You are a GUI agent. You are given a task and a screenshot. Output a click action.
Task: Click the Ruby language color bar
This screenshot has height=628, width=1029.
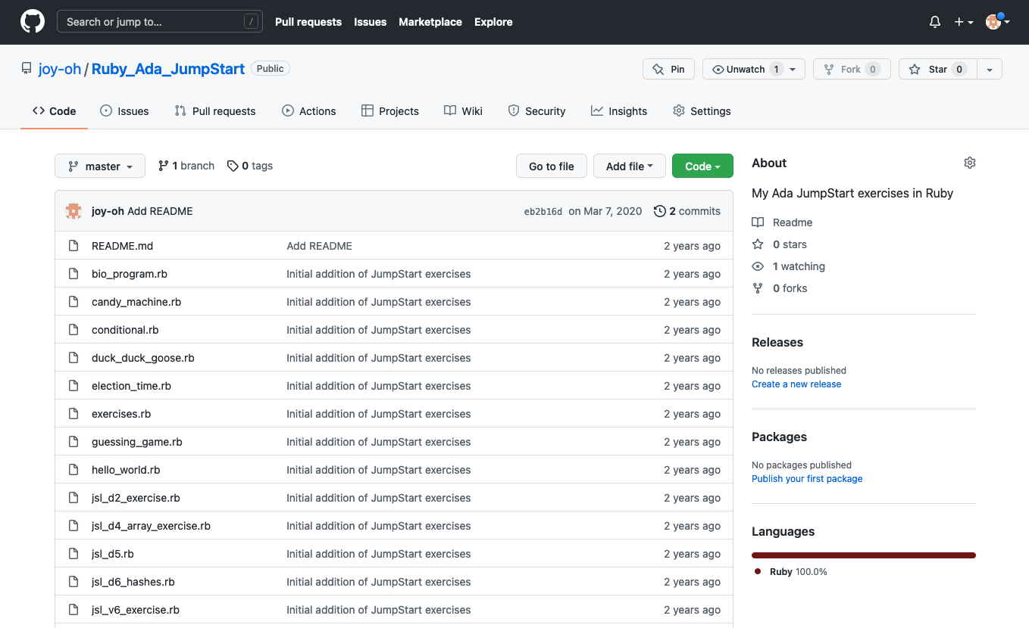pyautogui.click(x=863, y=555)
